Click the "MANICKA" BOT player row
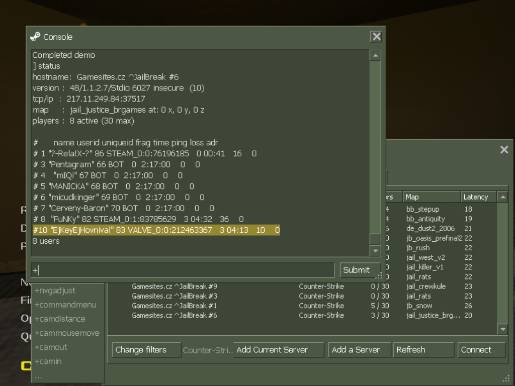The width and height of the screenshot is (515, 386). pos(114,186)
